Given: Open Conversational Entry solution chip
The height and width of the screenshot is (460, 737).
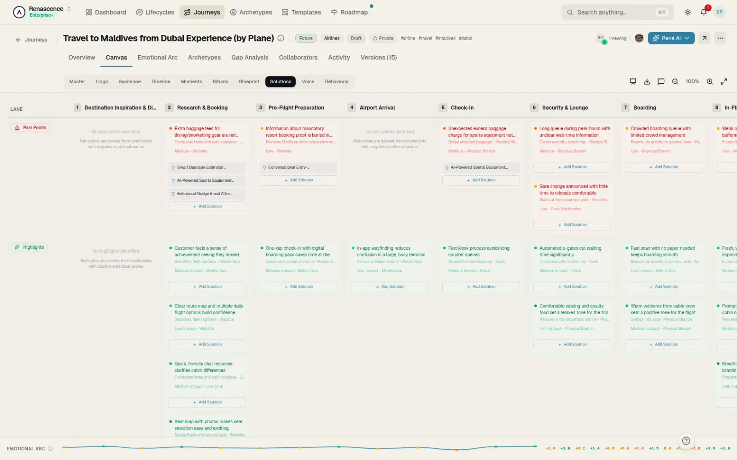Looking at the screenshot, I should tap(298, 167).
